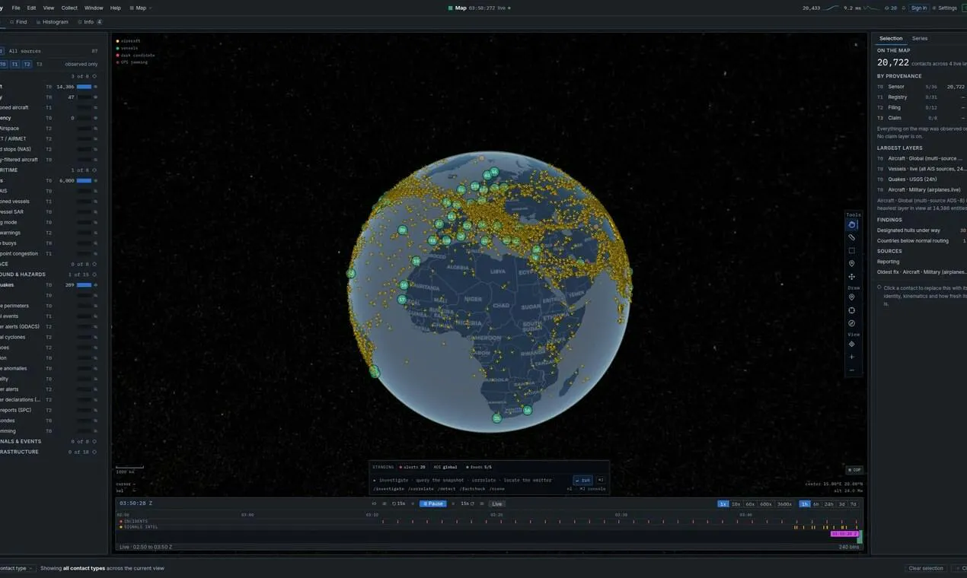
Task: Pick the compass icon under Draw
Action: (852, 323)
